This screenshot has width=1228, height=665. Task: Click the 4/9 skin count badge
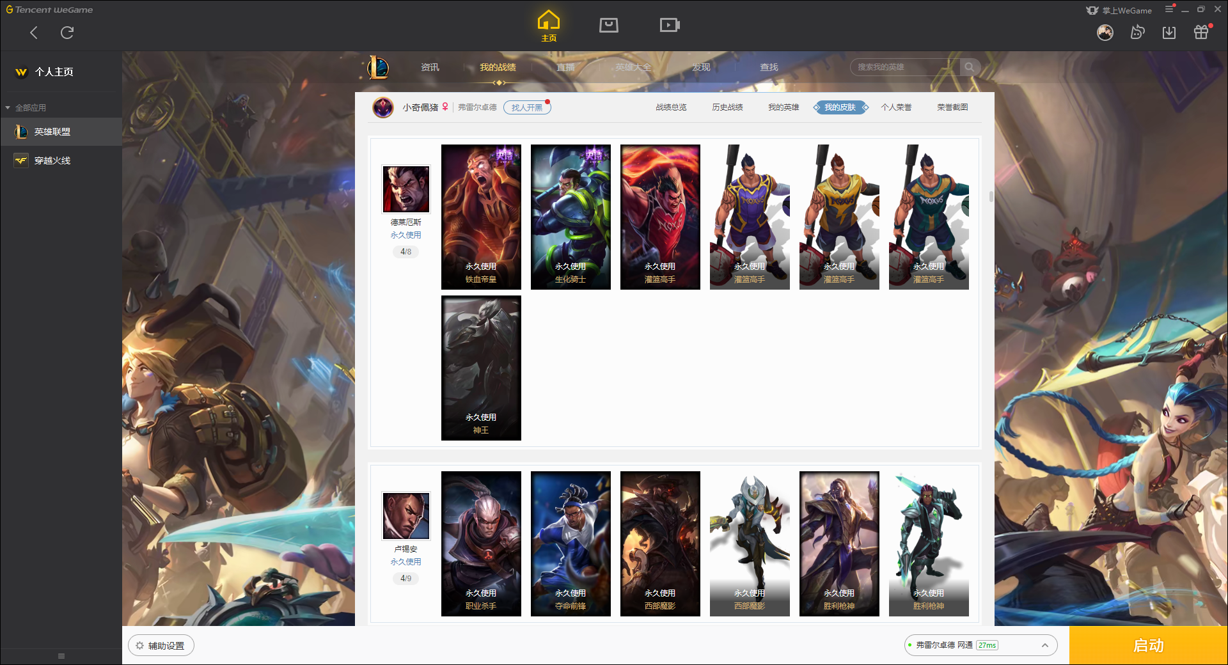(x=406, y=579)
